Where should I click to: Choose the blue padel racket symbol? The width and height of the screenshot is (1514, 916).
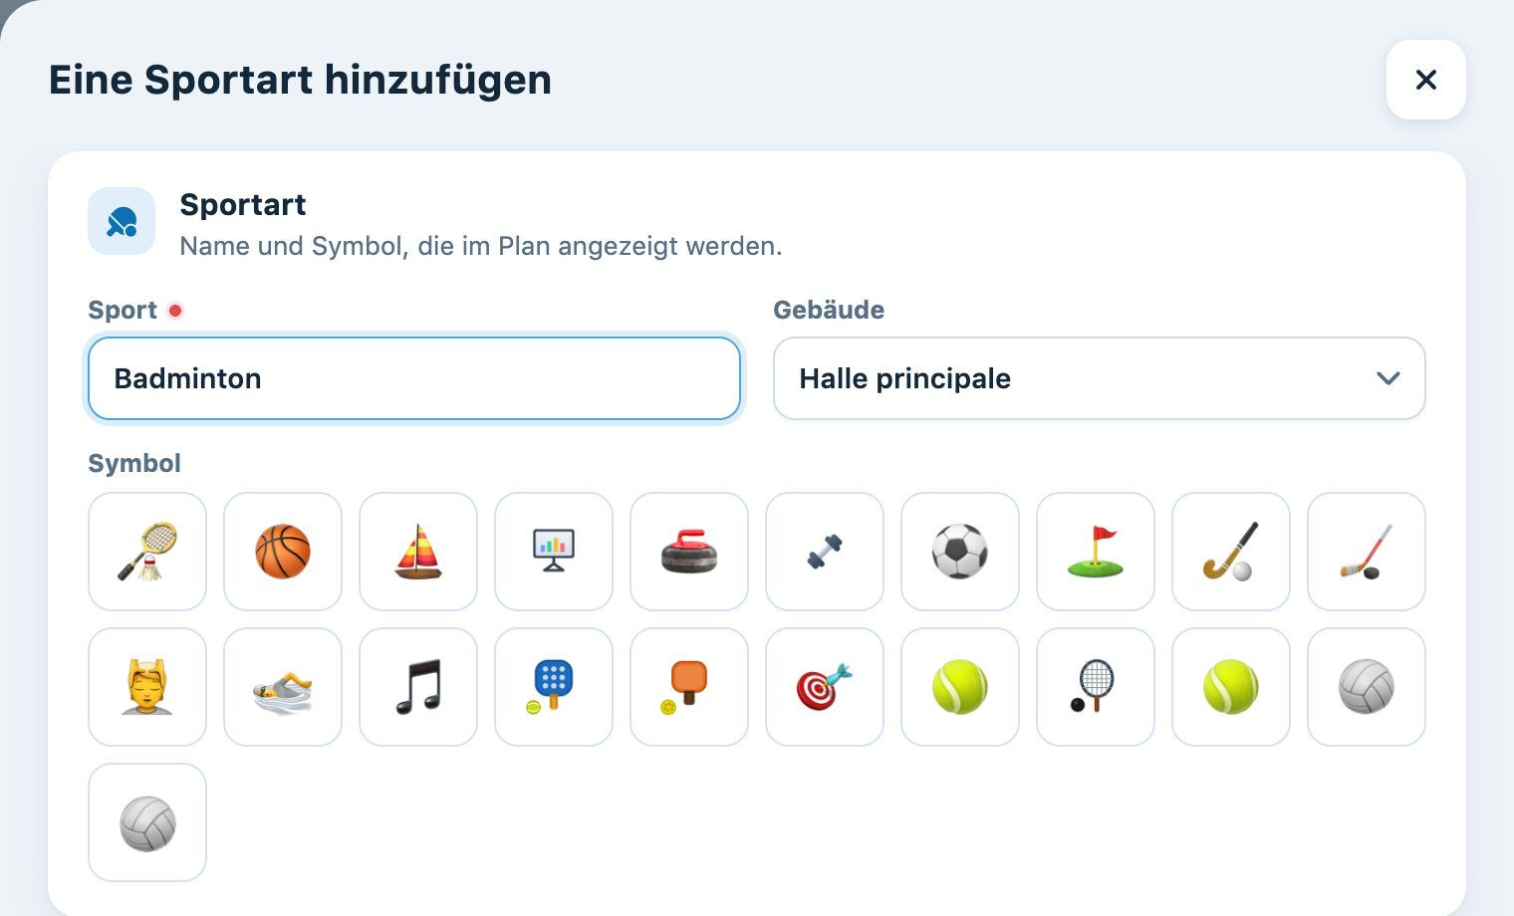click(x=554, y=687)
